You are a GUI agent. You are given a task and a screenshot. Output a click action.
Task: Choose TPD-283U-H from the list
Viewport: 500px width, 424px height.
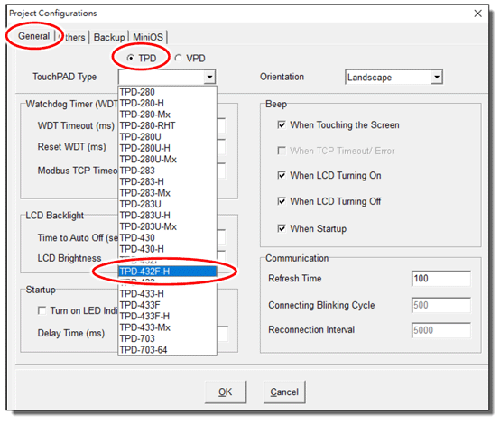click(167, 216)
